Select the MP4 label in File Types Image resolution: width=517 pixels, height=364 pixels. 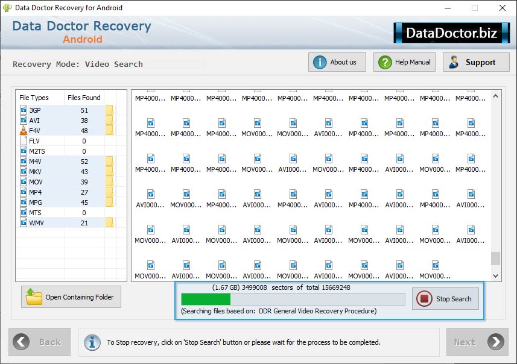(x=35, y=192)
